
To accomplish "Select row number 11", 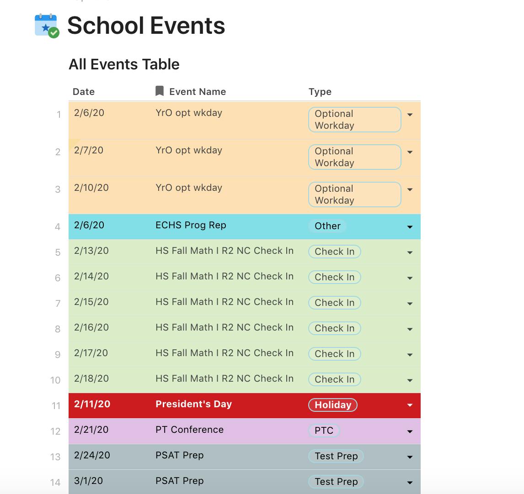I will [x=56, y=406].
